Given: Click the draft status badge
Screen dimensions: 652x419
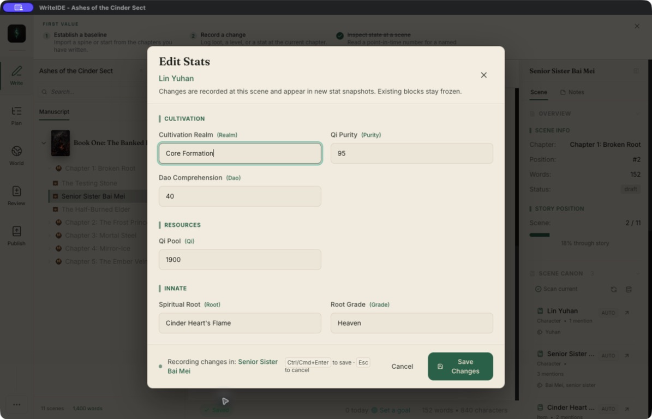Looking at the screenshot, I should point(630,189).
